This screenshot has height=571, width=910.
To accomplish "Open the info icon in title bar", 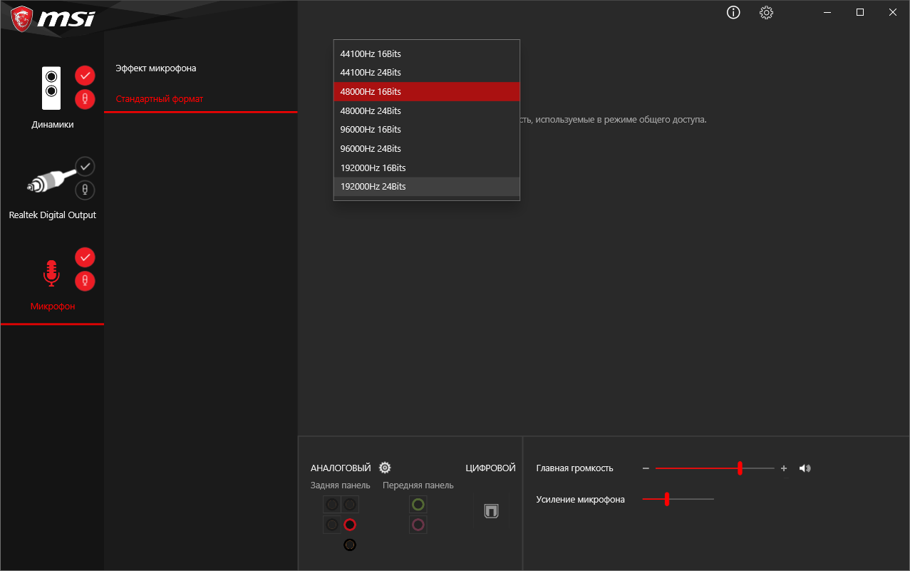I will (733, 13).
